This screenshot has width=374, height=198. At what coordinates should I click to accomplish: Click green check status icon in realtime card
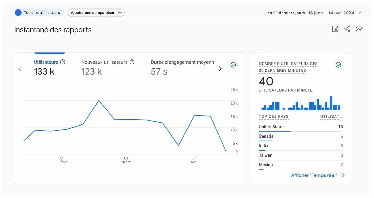(x=338, y=65)
